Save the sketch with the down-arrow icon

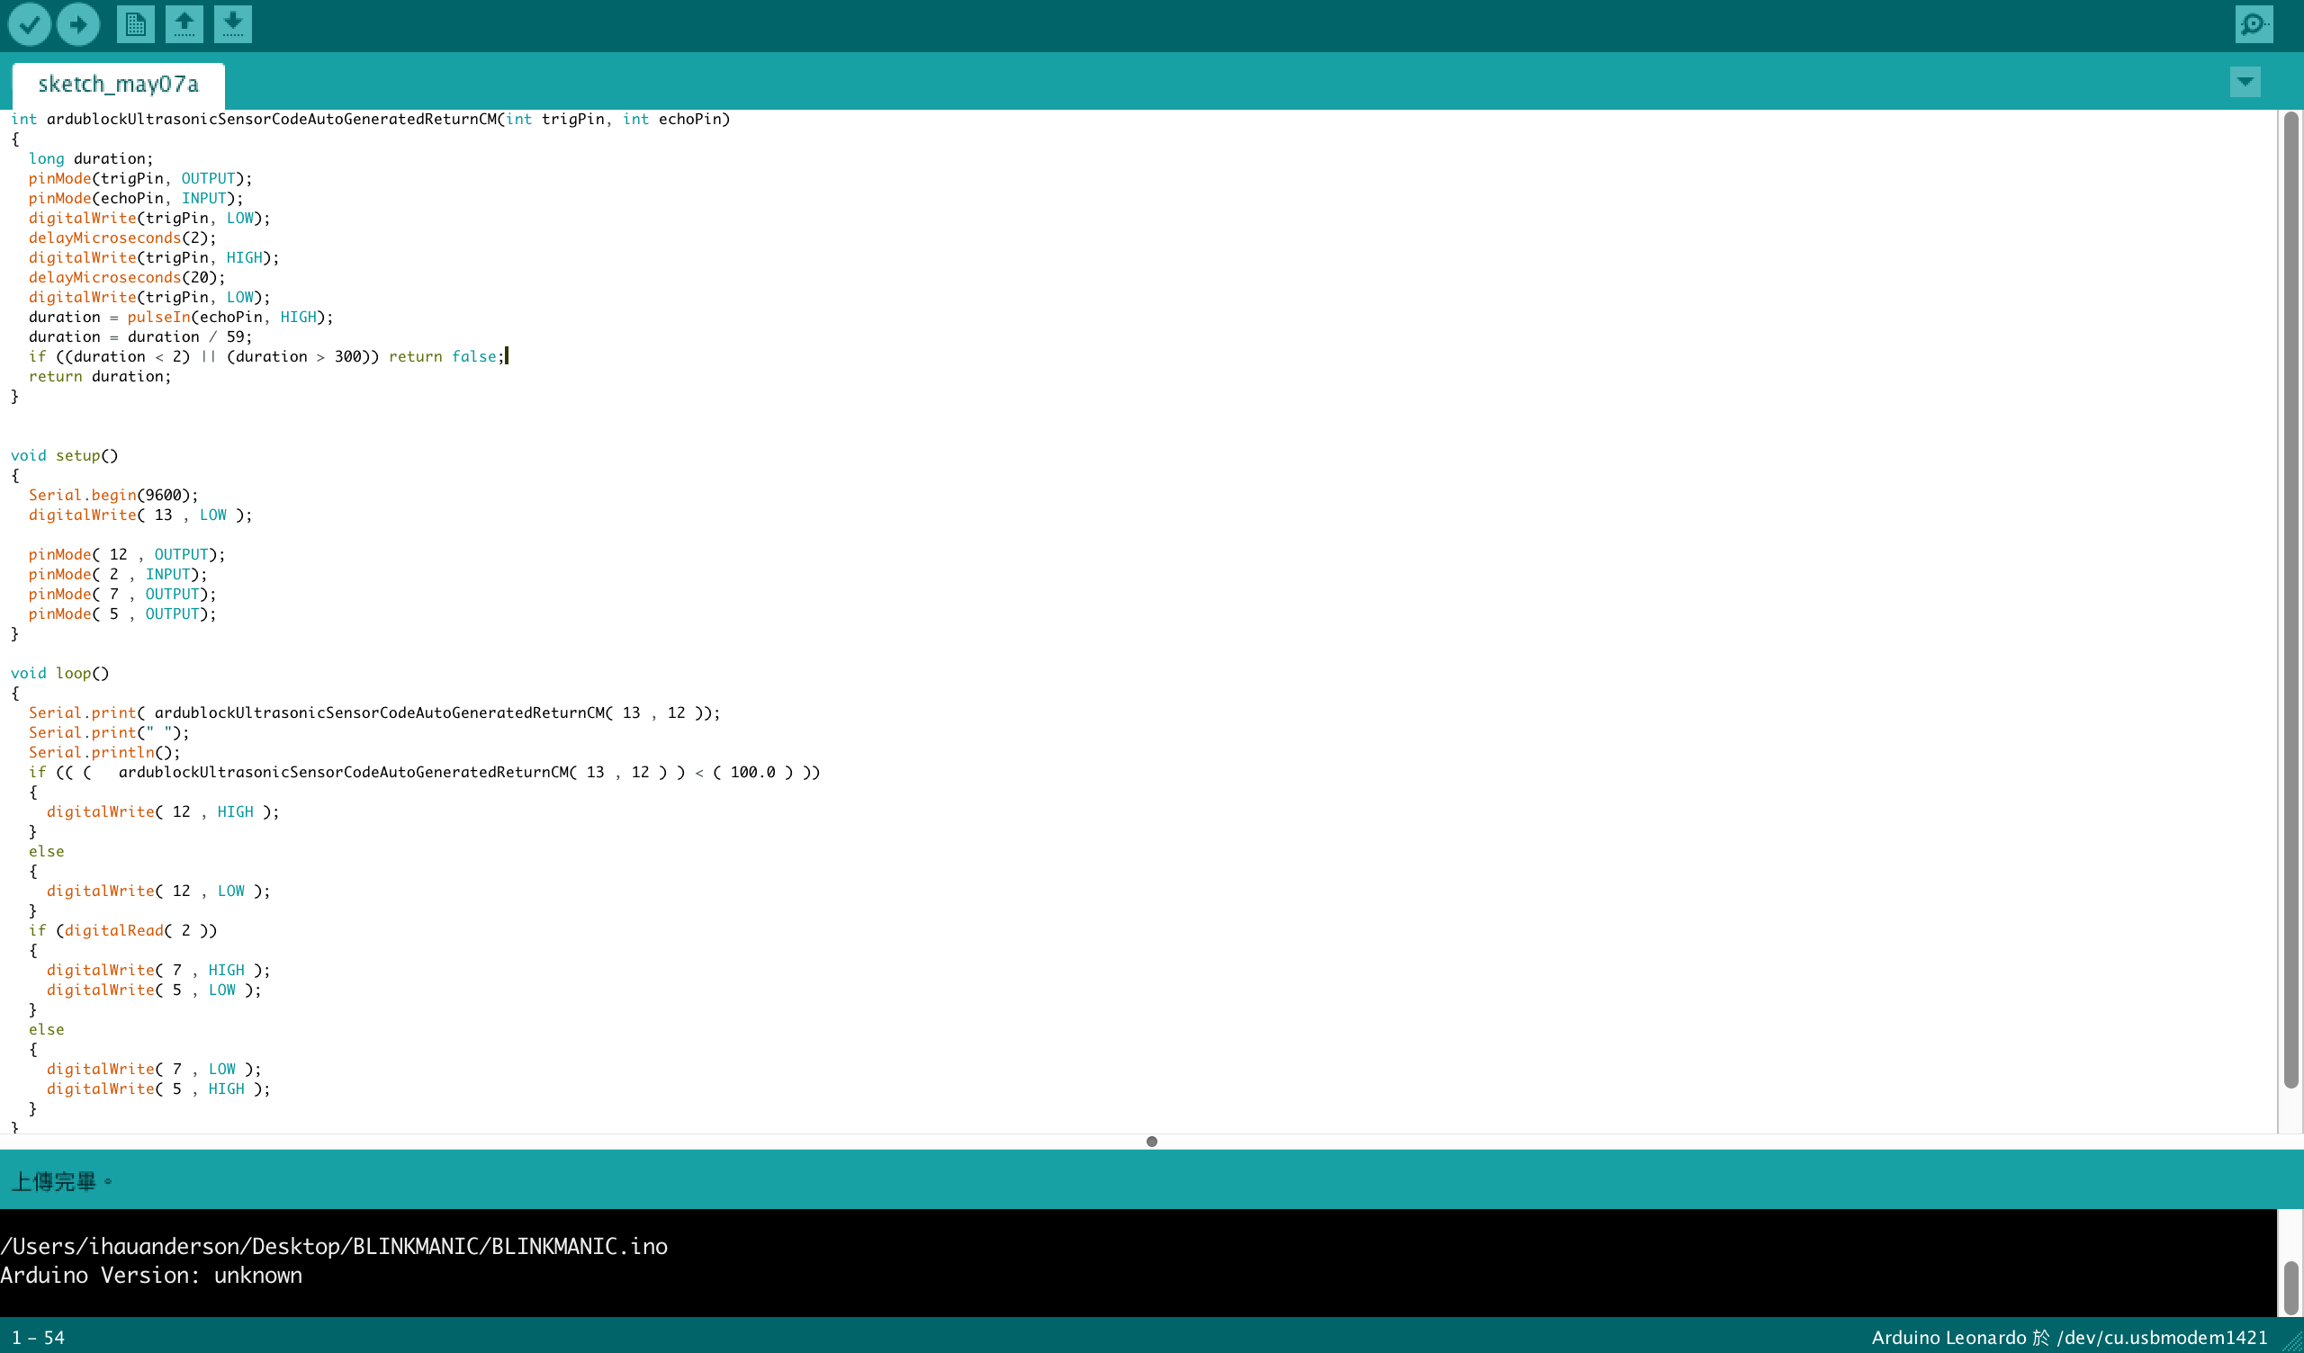tap(232, 24)
